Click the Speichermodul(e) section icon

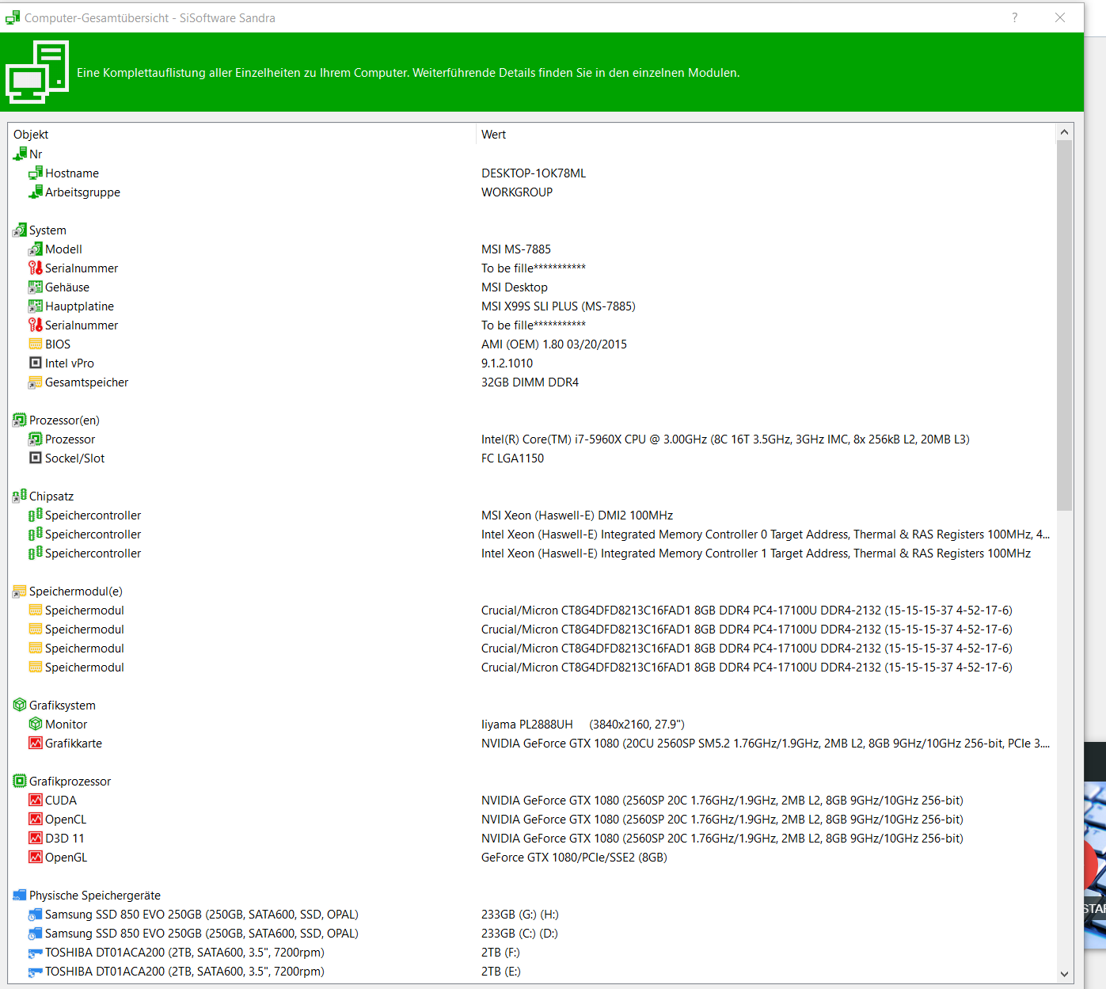pos(20,591)
